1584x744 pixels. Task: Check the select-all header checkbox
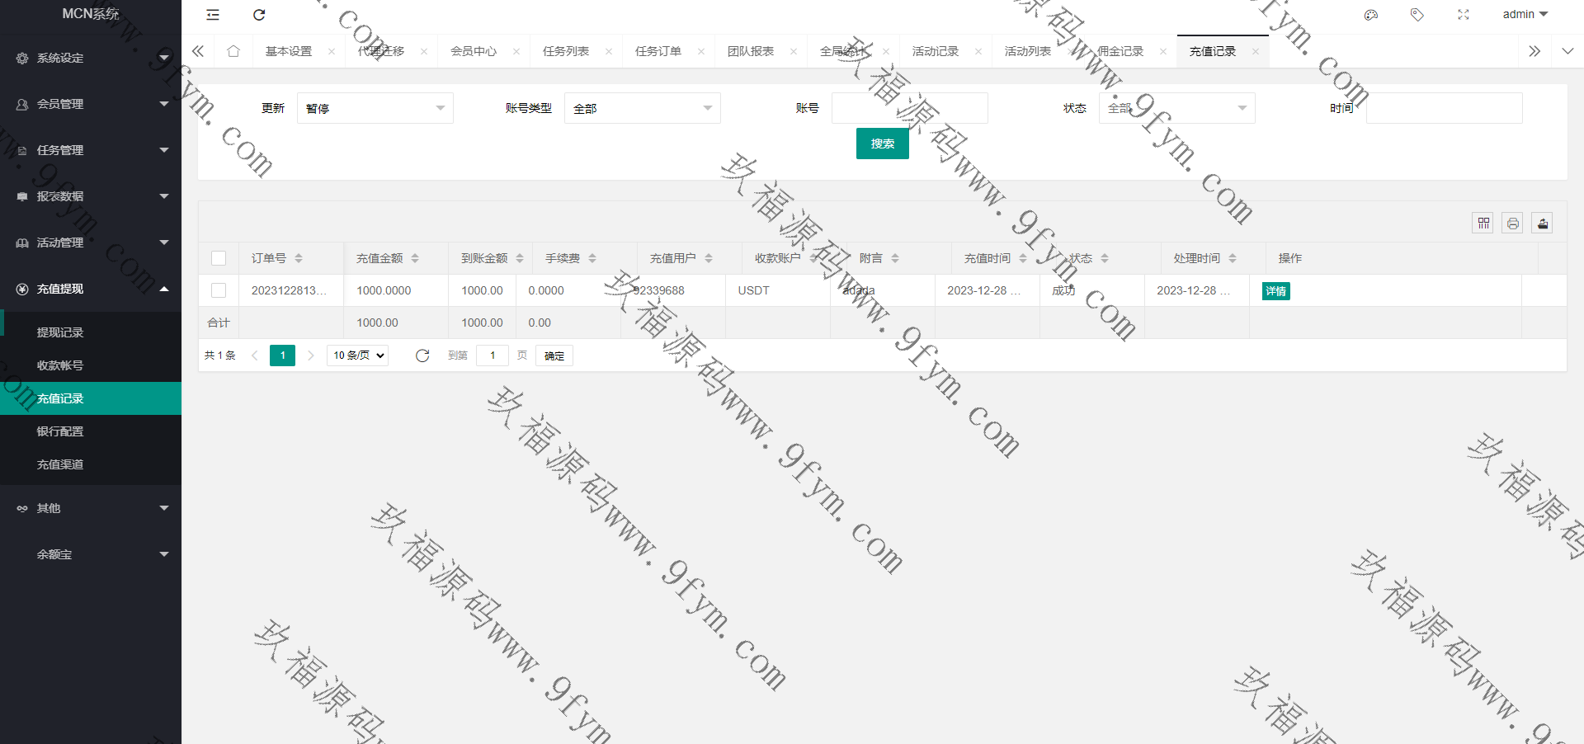tap(219, 258)
